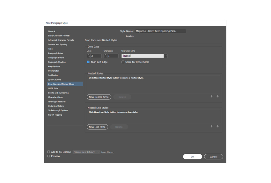The height and width of the screenshot is (183, 271).
Task: Click the Nested Styles list area
Action: 153,84
